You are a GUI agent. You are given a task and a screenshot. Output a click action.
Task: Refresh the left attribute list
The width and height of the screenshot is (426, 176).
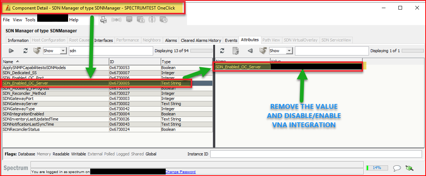click(x=25, y=50)
